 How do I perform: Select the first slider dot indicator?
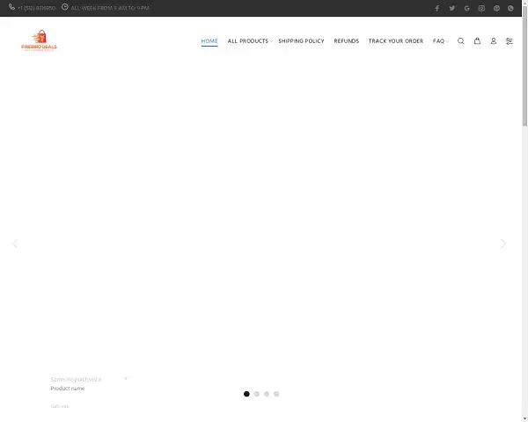pyautogui.click(x=246, y=394)
